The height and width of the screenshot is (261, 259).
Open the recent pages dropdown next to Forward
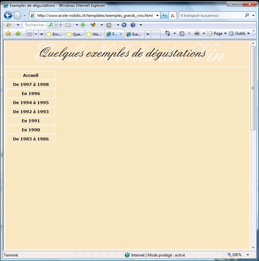click(24, 16)
